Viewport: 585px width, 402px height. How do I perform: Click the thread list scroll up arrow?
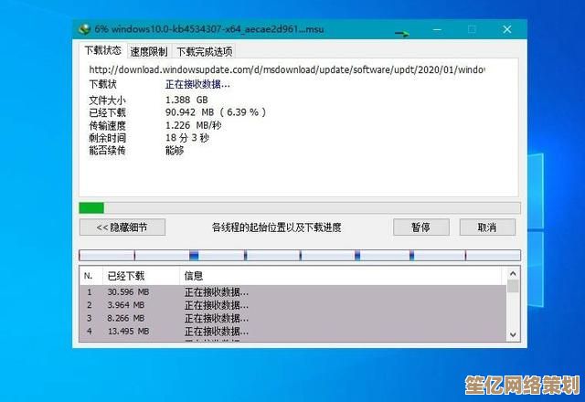coord(514,274)
